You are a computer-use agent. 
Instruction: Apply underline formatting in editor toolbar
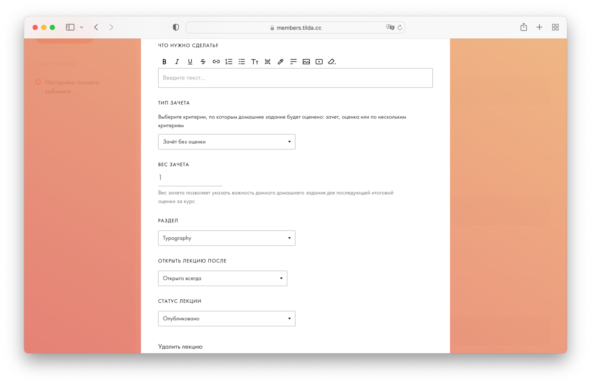(x=190, y=62)
